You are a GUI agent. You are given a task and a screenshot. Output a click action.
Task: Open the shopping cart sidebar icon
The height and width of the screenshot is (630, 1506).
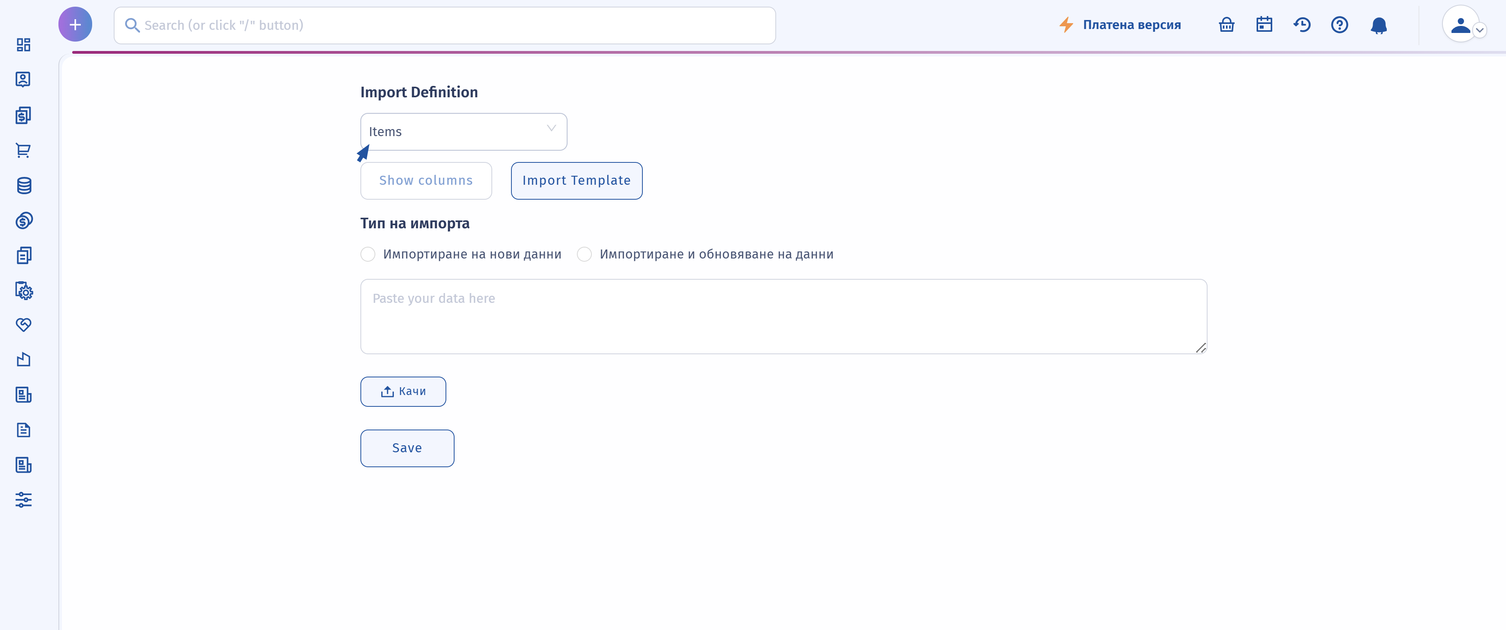point(24,150)
